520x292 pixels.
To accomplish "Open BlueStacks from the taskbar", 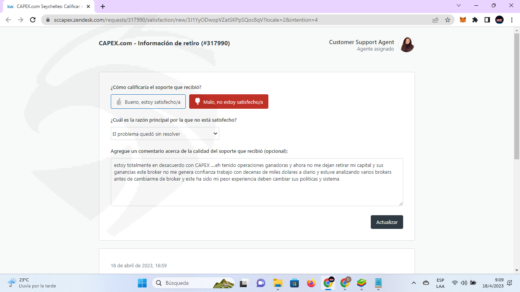I will pyautogui.click(x=362, y=283).
